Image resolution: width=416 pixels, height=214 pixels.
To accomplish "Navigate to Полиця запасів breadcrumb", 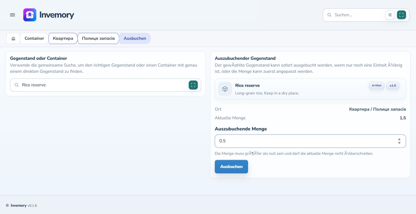I will click(98, 38).
